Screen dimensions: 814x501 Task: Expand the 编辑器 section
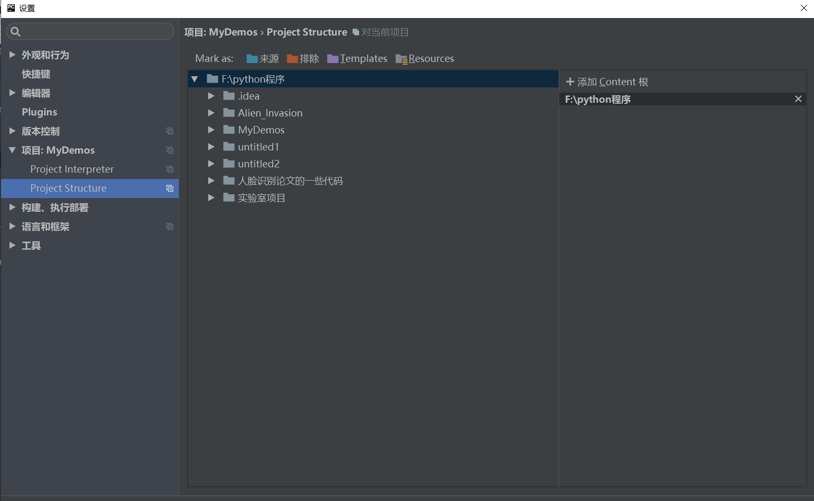(x=12, y=93)
